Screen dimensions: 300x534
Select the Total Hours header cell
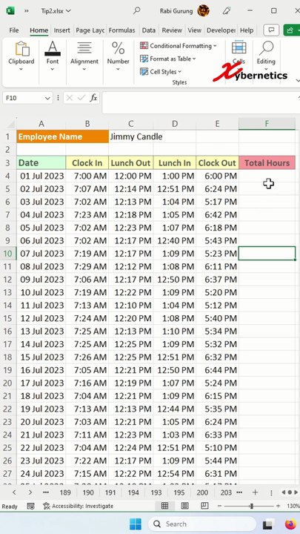click(x=267, y=162)
